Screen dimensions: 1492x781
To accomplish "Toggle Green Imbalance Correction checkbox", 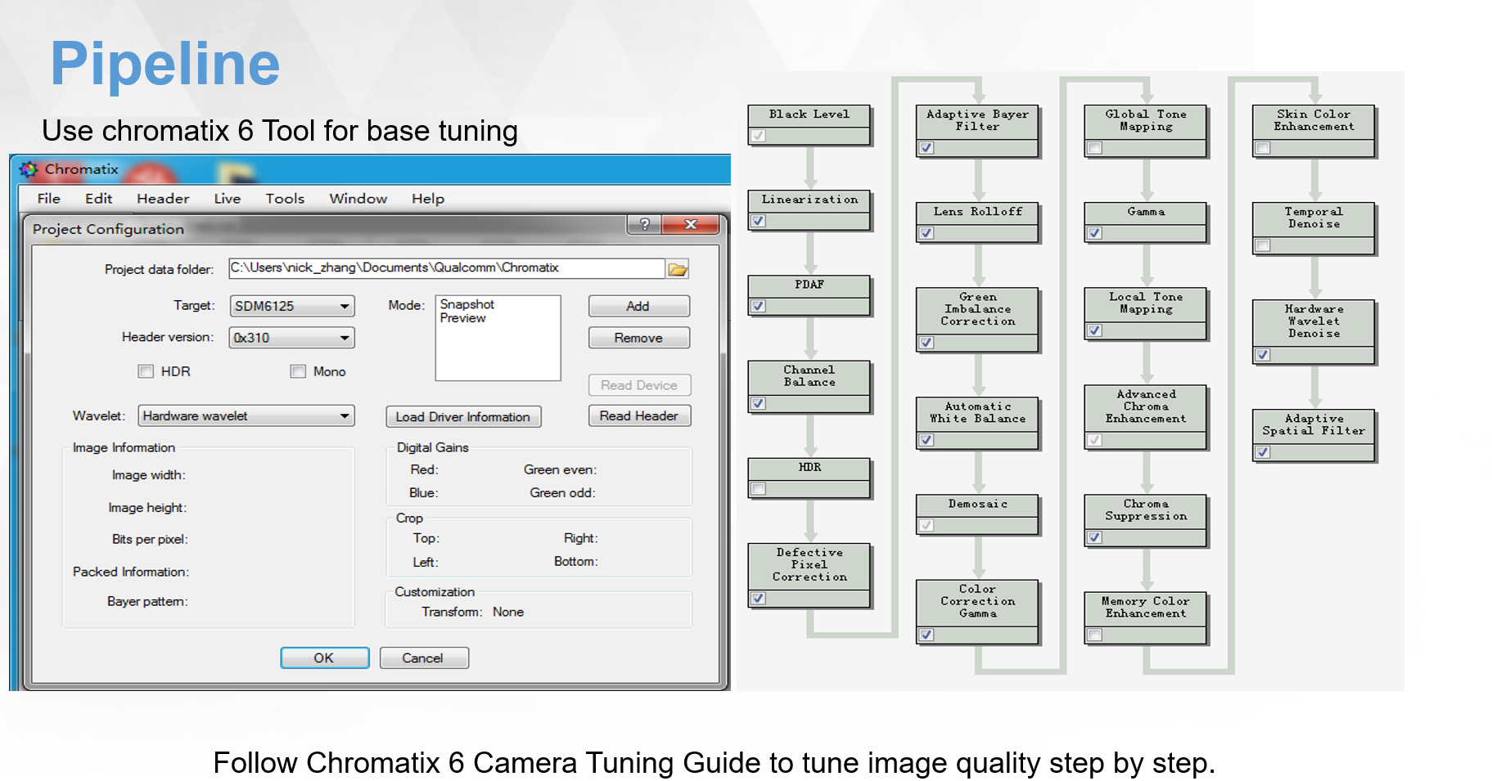I will [926, 343].
